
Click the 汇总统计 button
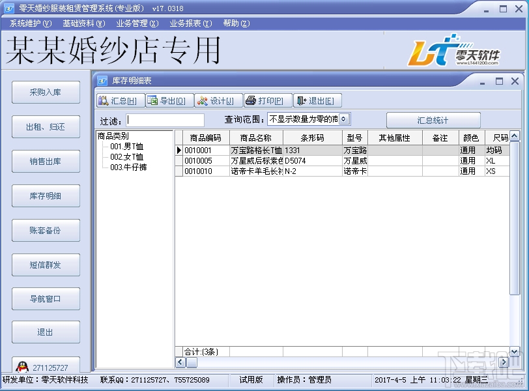tap(433, 120)
